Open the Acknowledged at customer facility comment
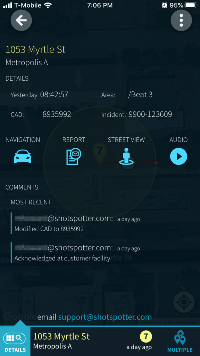The image size is (200, 356). 62,258
